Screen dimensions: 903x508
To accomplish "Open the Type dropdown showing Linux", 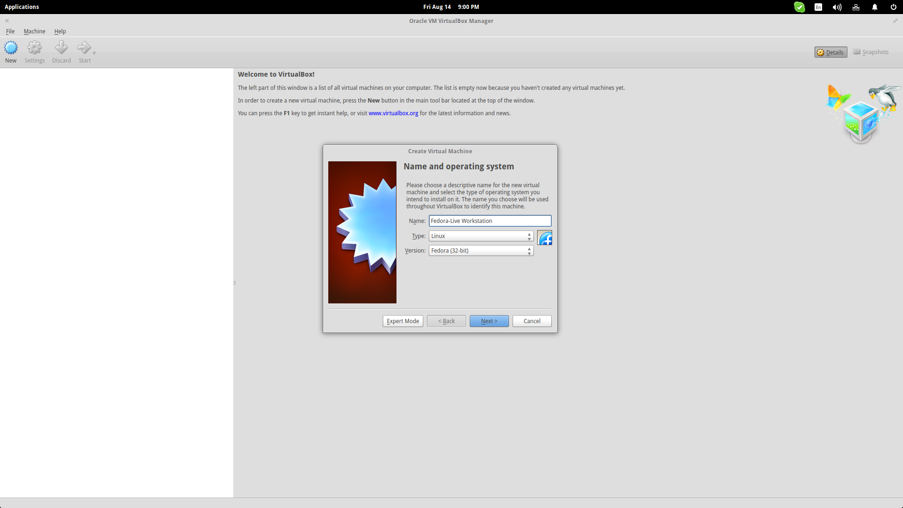I will coord(481,236).
